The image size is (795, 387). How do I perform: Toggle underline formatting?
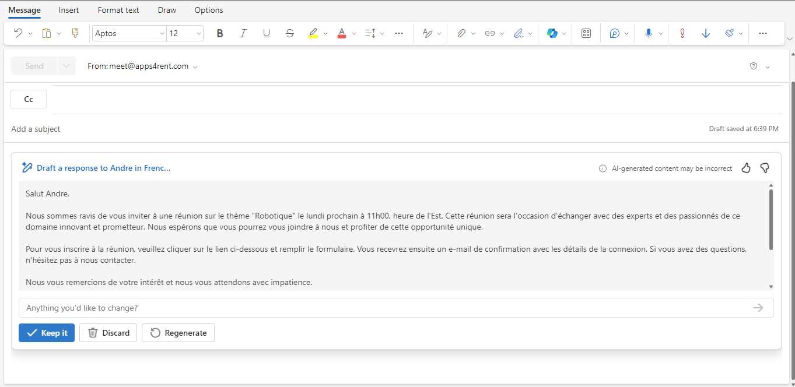click(267, 33)
